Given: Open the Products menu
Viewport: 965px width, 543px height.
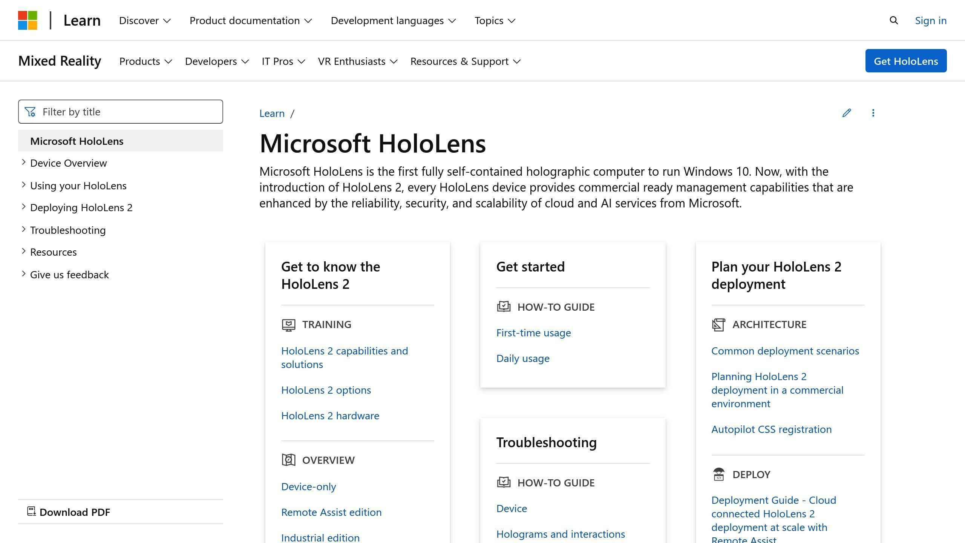Looking at the screenshot, I should click(x=146, y=61).
